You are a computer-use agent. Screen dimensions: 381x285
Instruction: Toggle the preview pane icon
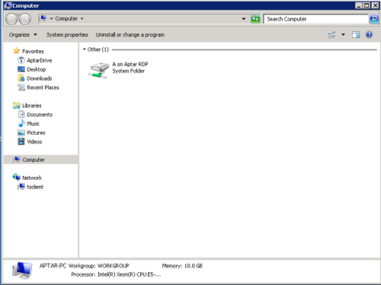(356, 34)
